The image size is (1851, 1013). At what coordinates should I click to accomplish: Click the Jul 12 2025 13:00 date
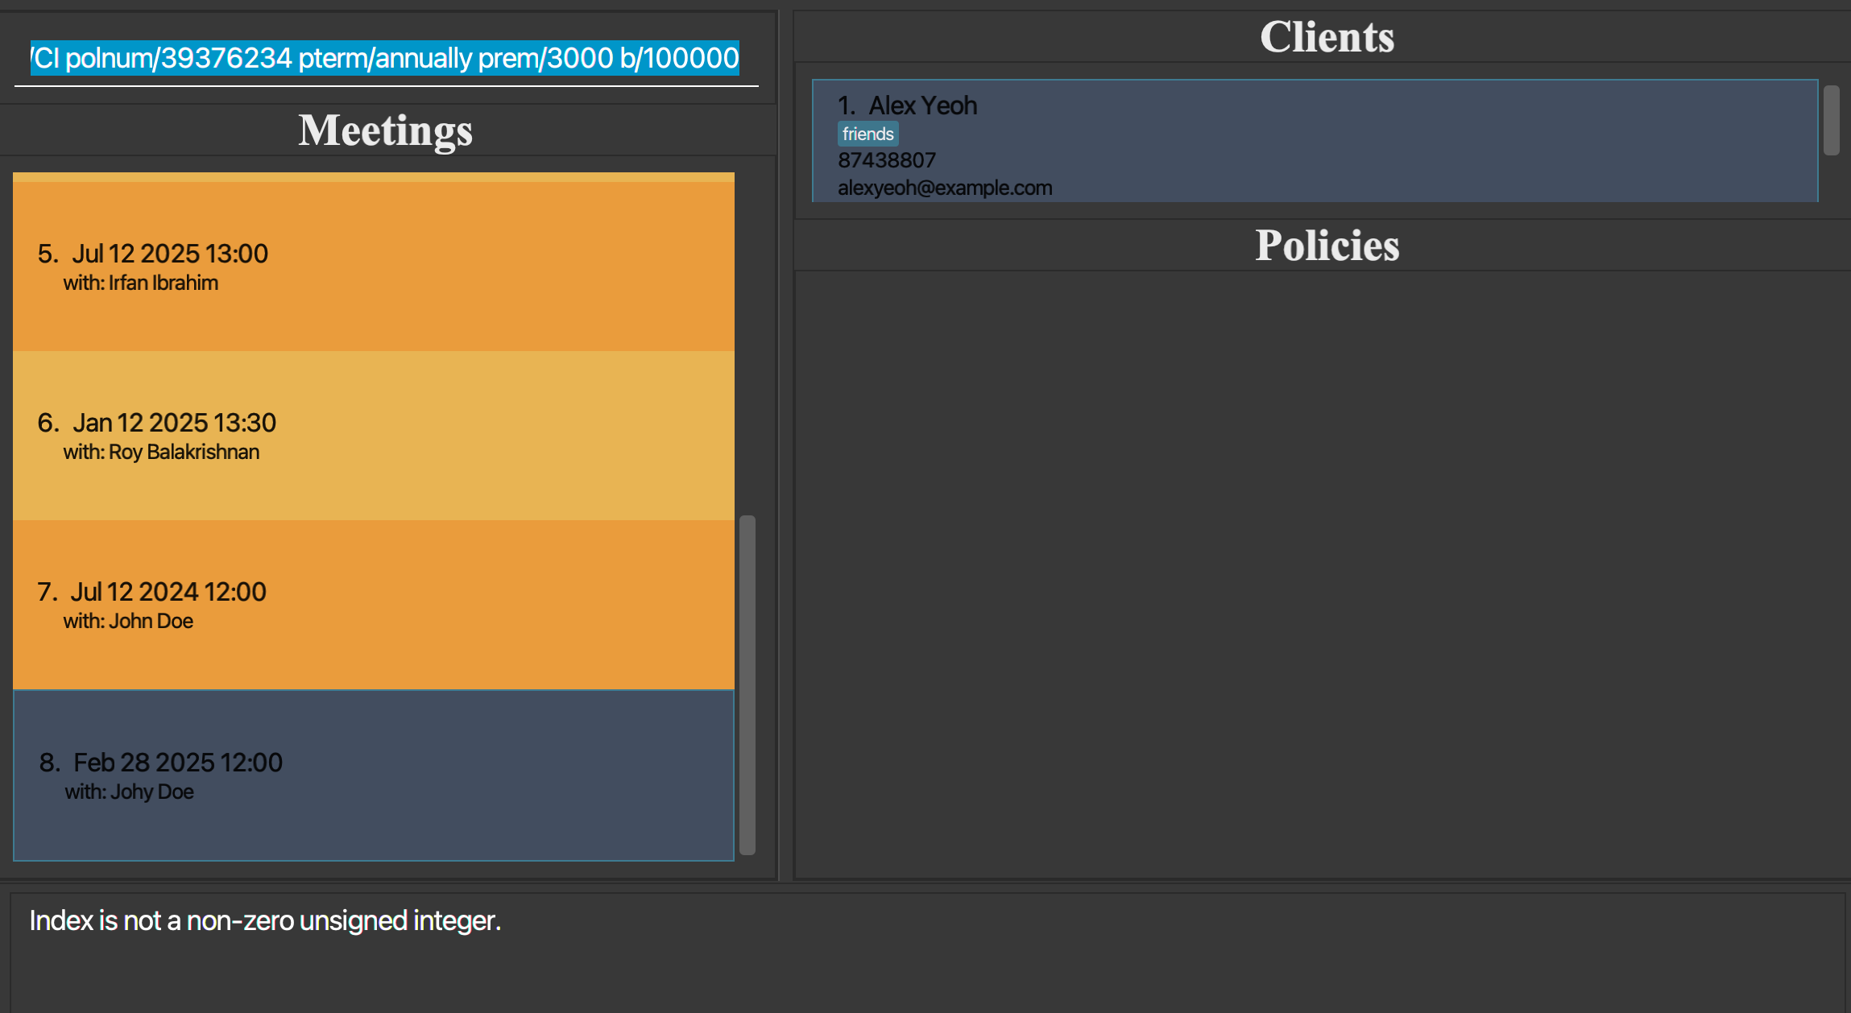(x=169, y=254)
